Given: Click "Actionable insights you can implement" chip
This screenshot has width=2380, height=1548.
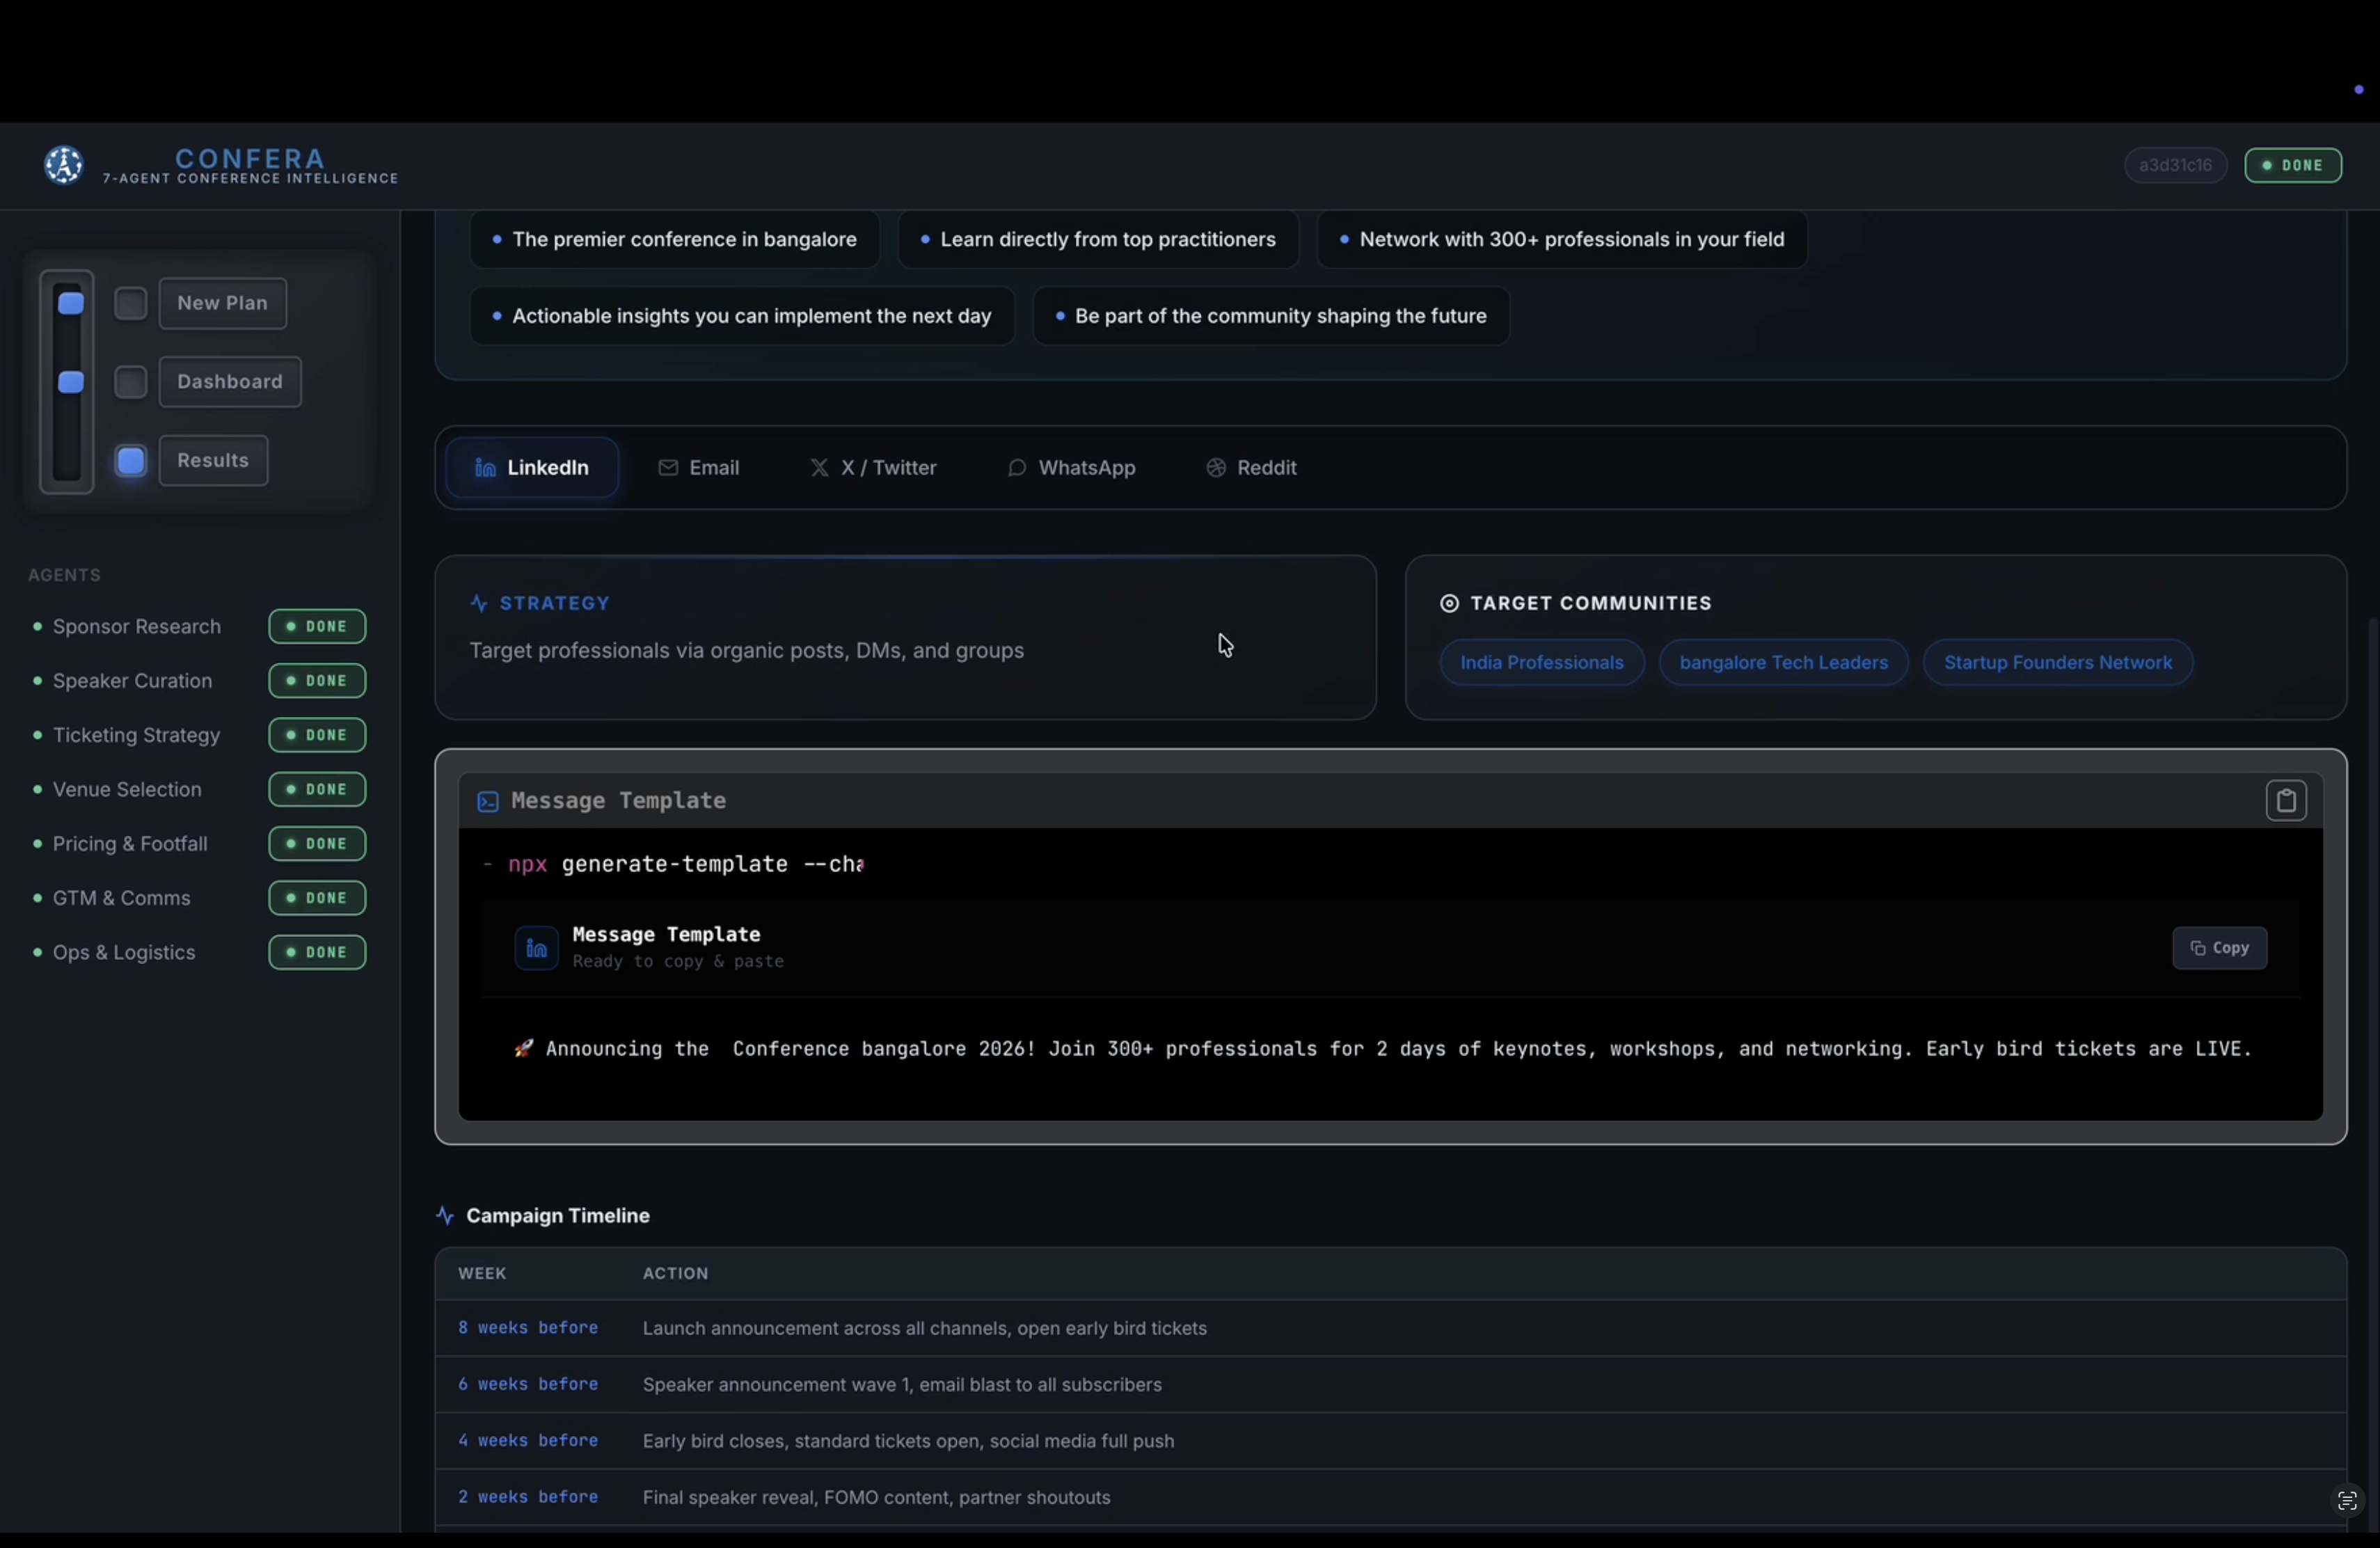Looking at the screenshot, I should pos(742,317).
